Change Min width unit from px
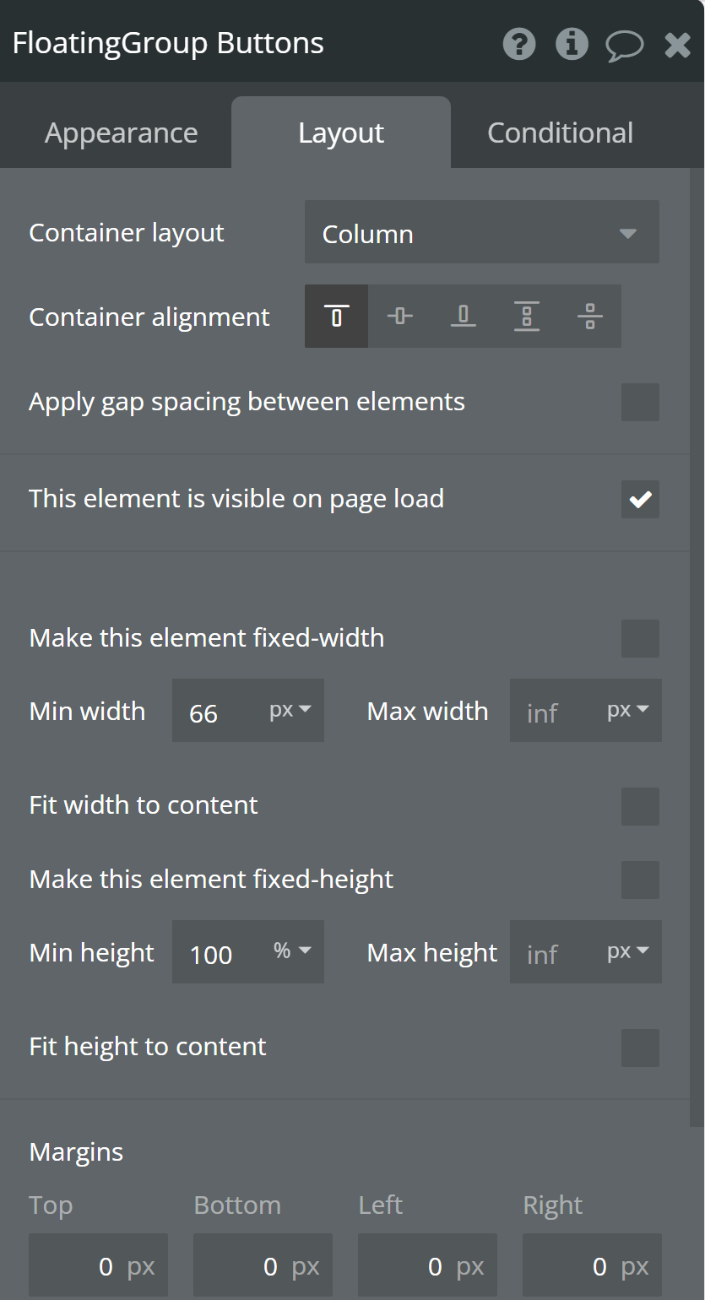This screenshot has height=1300, width=705. pos(290,710)
